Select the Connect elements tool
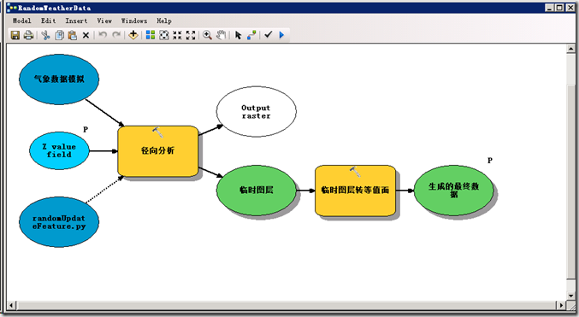 (251, 35)
